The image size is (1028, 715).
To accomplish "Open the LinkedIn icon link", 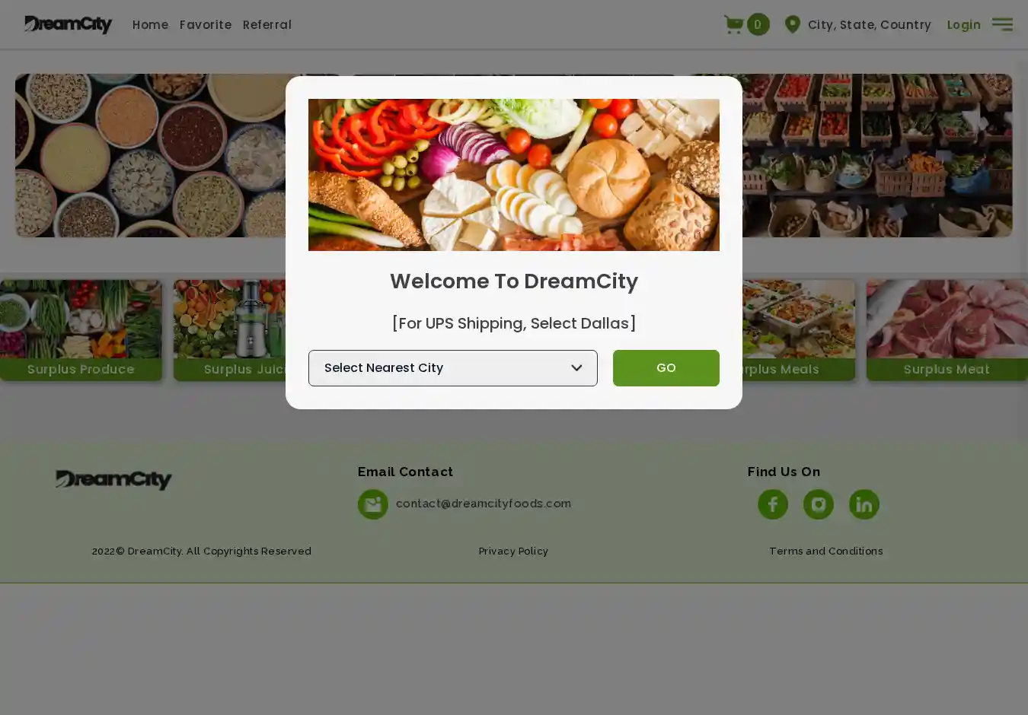I will pyautogui.click(x=864, y=504).
